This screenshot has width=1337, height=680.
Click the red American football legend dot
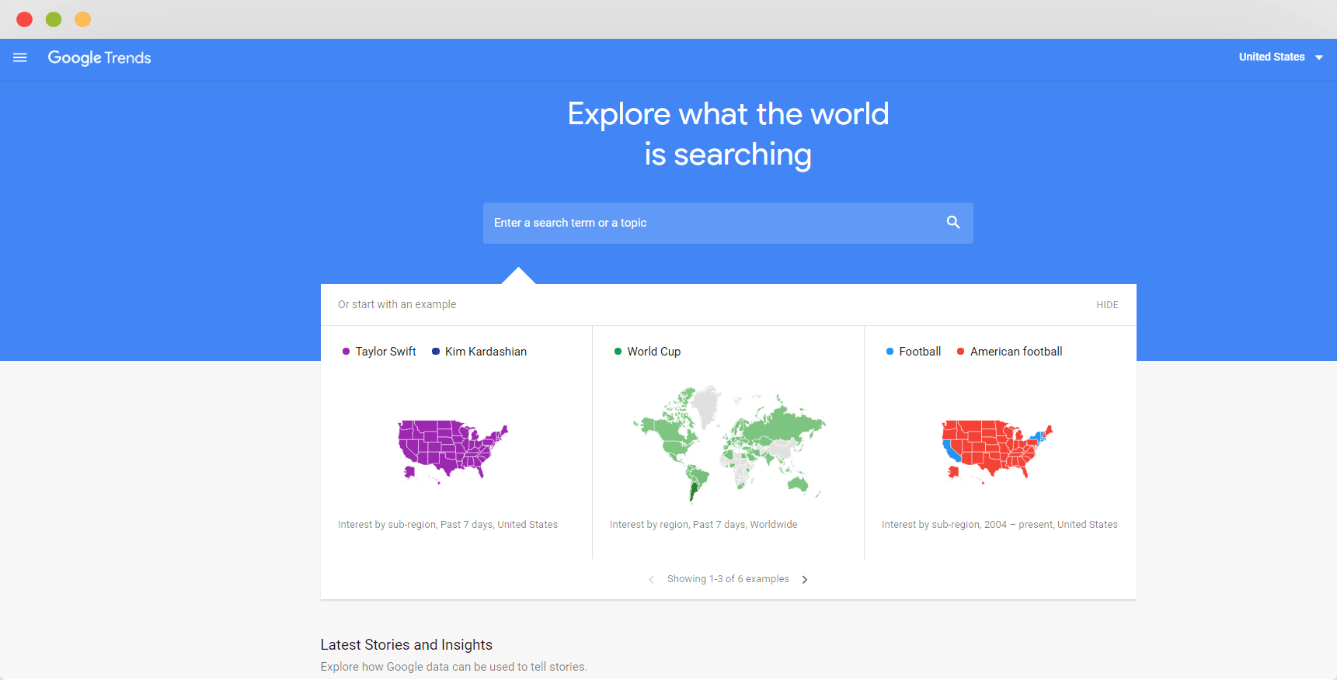coord(960,352)
